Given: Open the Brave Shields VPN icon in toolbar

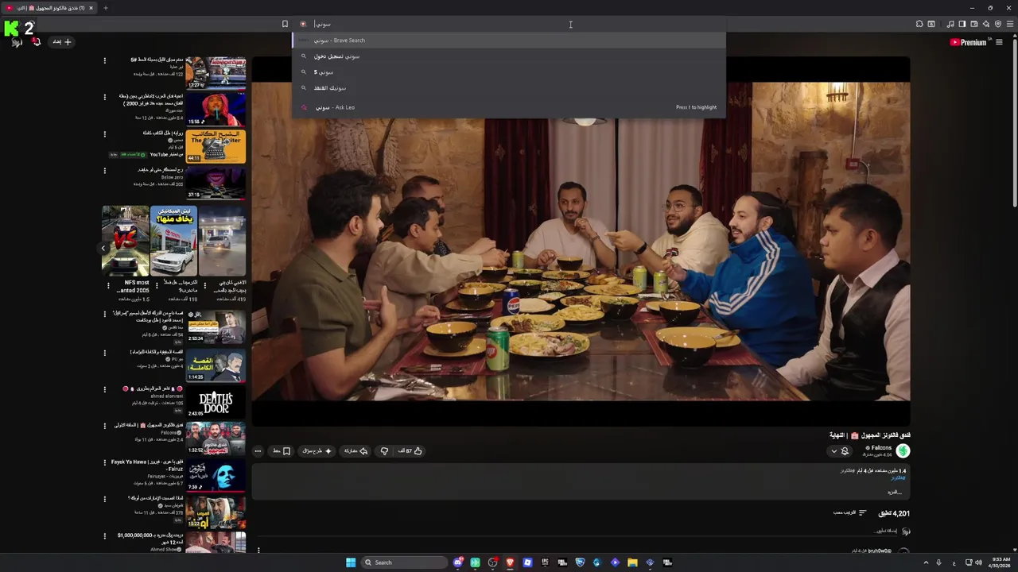Looking at the screenshot, I should (998, 24).
